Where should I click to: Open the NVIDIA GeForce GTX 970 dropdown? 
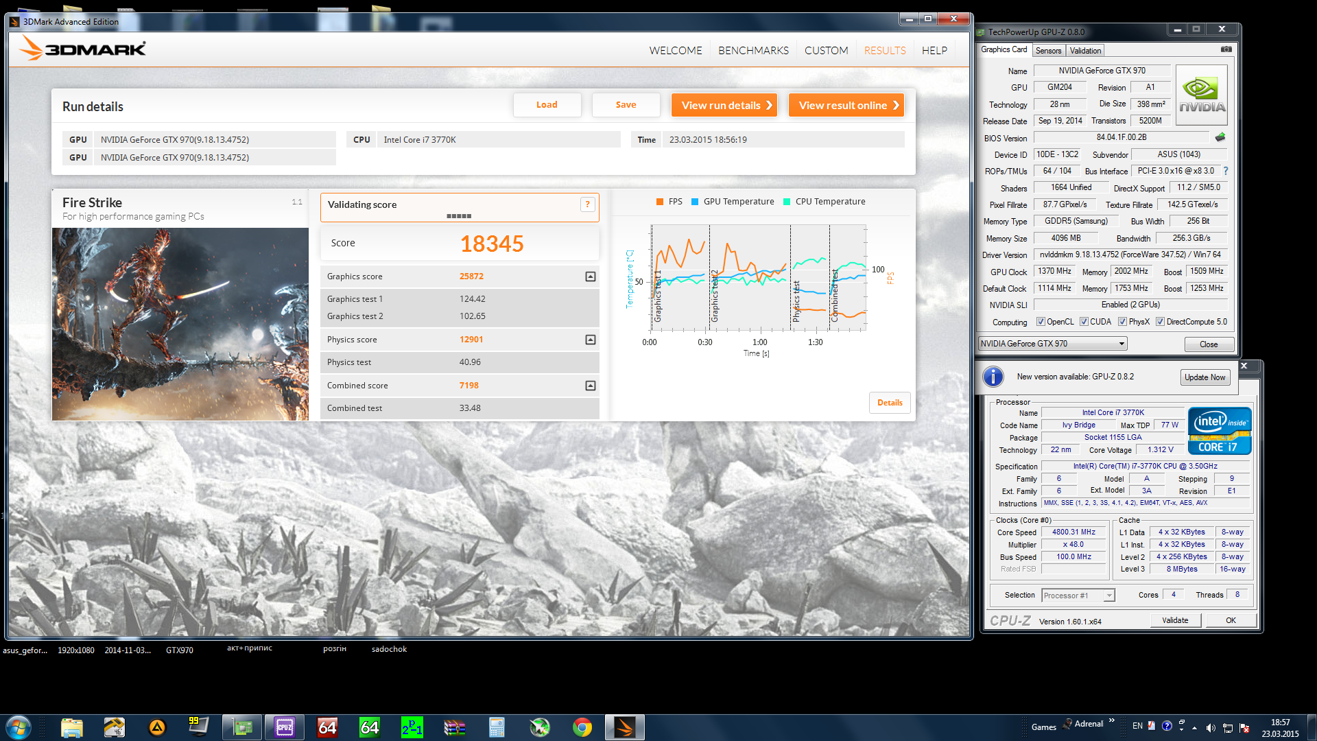tap(1122, 344)
